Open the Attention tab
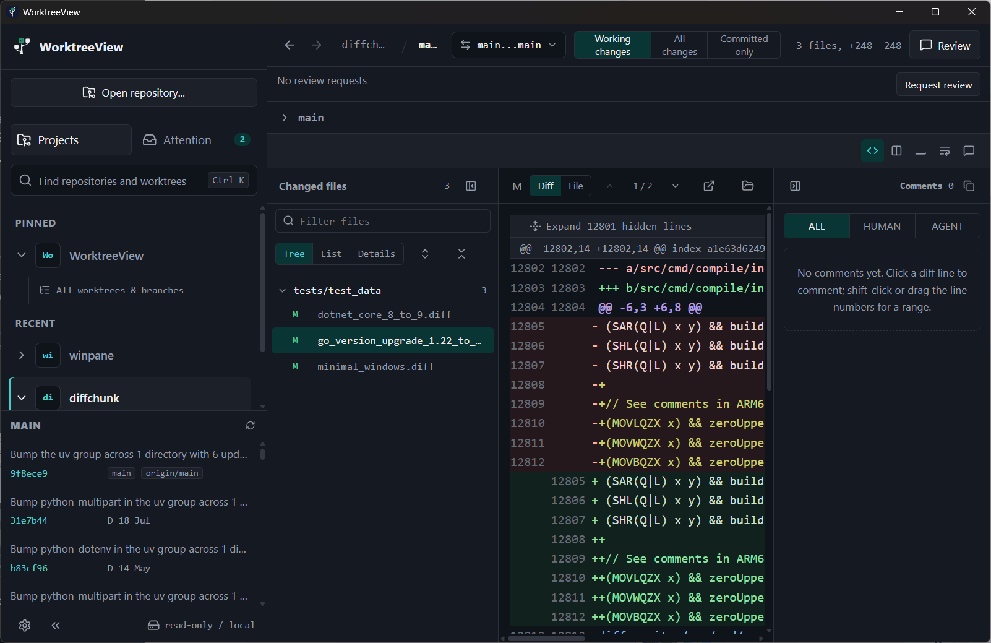Viewport: 991px width, 643px height. pyautogui.click(x=195, y=140)
